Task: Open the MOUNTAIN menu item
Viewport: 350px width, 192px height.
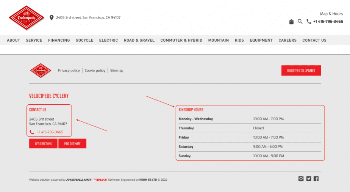Action: click(x=219, y=40)
